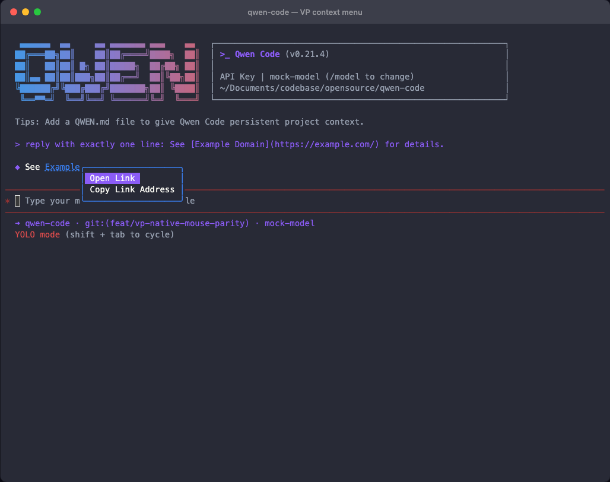Click the QWEN ASCII art logo
The height and width of the screenshot is (482, 610).
[x=107, y=72]
